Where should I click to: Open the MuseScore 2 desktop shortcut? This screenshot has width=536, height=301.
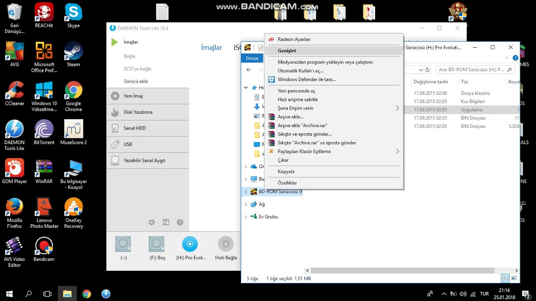pyautogui.click(x=73, y=132)
